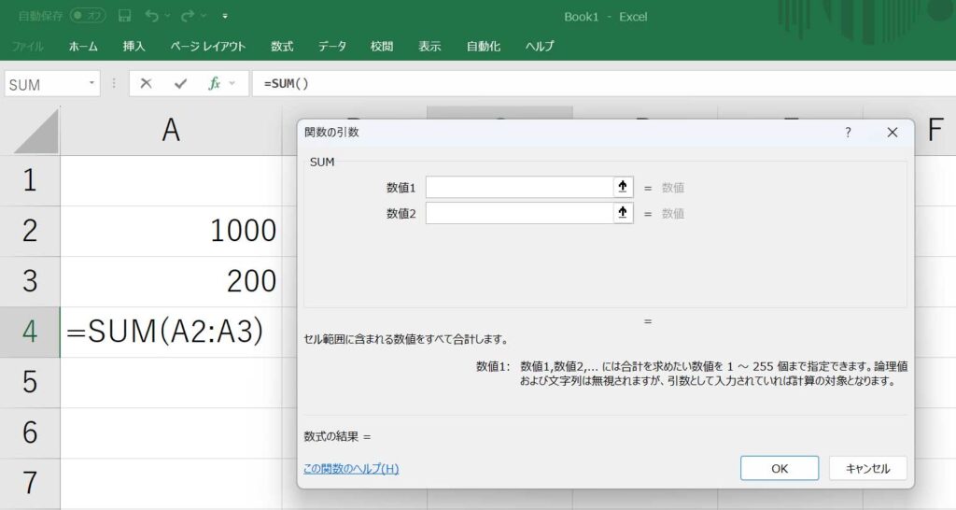Click the save icon in title bar
Image resolution: width=956 pixels, height=510 pixels.
point(124,17)
